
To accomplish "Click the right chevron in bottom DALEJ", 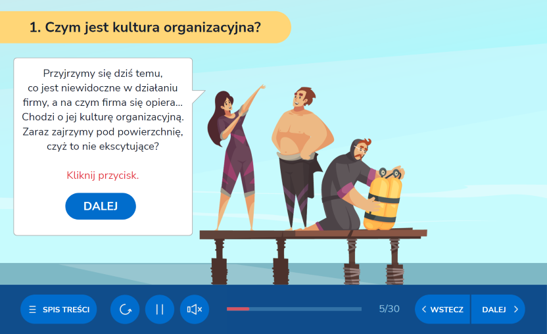I will point(516,309).
